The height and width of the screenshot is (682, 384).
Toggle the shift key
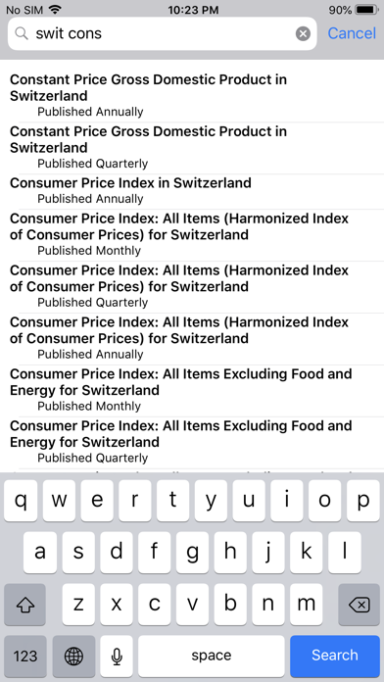point(24,605)
